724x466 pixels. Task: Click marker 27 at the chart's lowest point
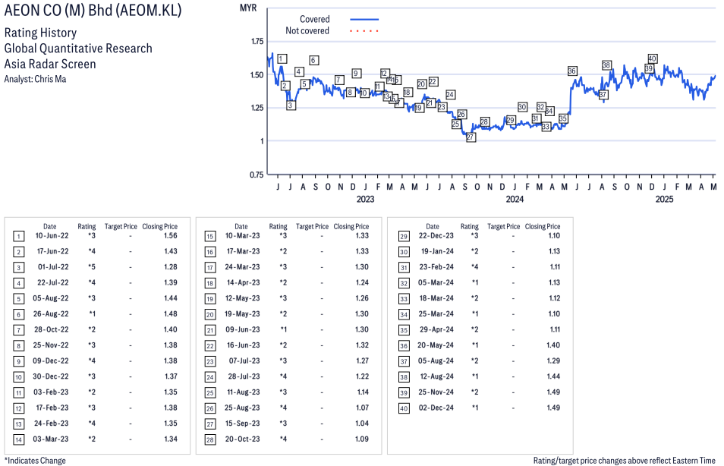point(471,137)
